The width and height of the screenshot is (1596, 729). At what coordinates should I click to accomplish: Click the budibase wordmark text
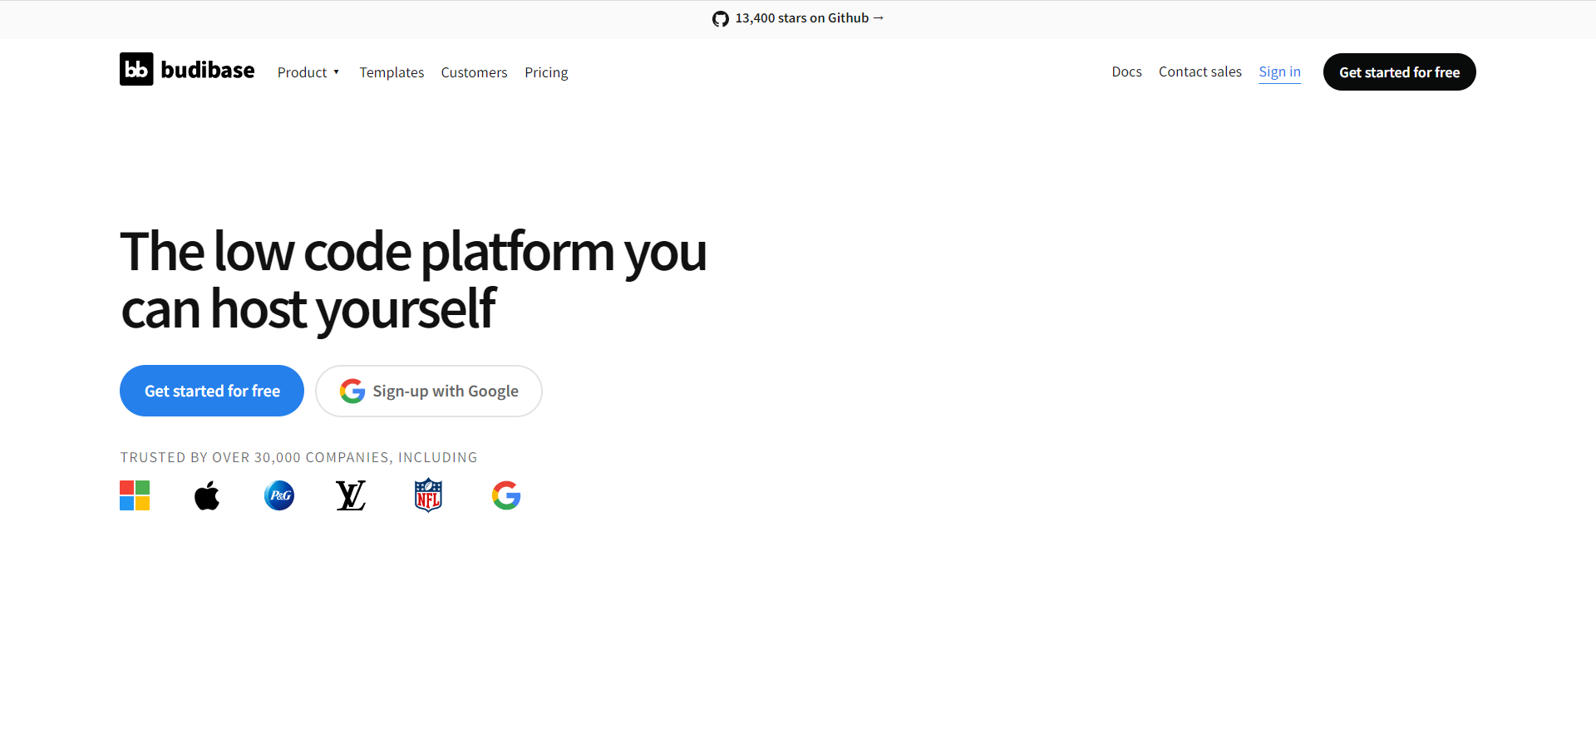point(208,70)
